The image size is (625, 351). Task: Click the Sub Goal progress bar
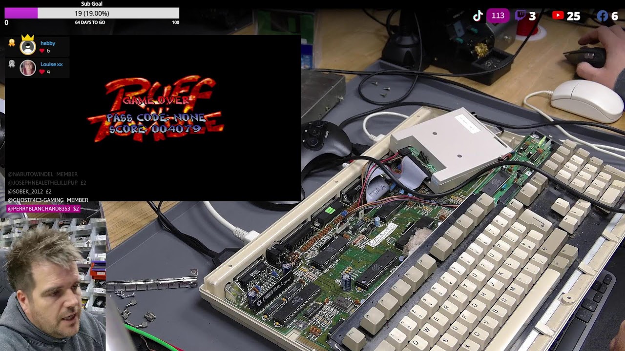92,13
